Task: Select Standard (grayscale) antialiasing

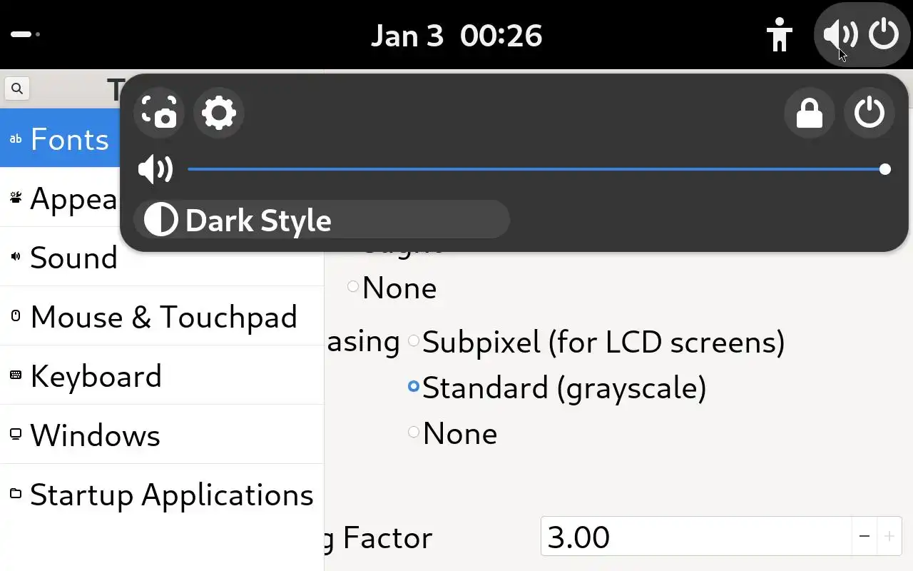Action: 414,387
